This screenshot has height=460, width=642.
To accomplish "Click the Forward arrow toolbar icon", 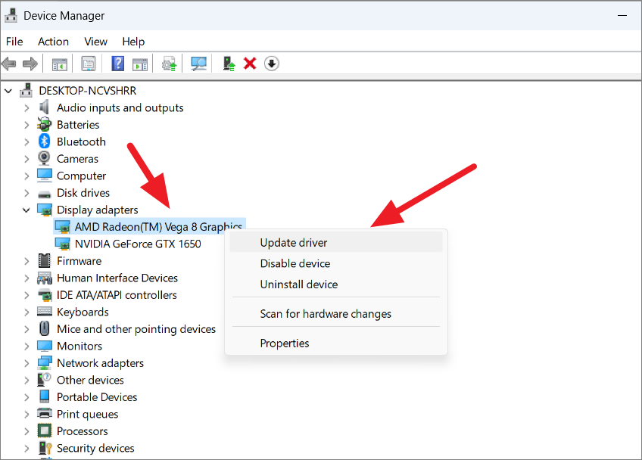I will pos(30,64).
